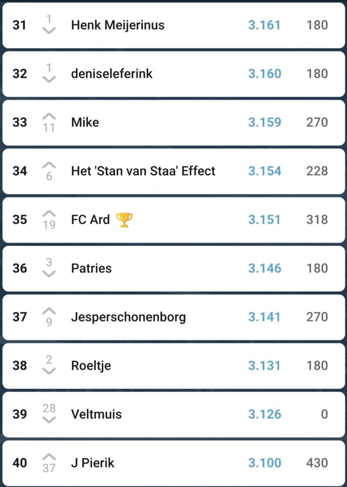This screenshot has width=347, height=487.
Task: Click rank number 39 for Veltmuis
Action: [19, 414]
